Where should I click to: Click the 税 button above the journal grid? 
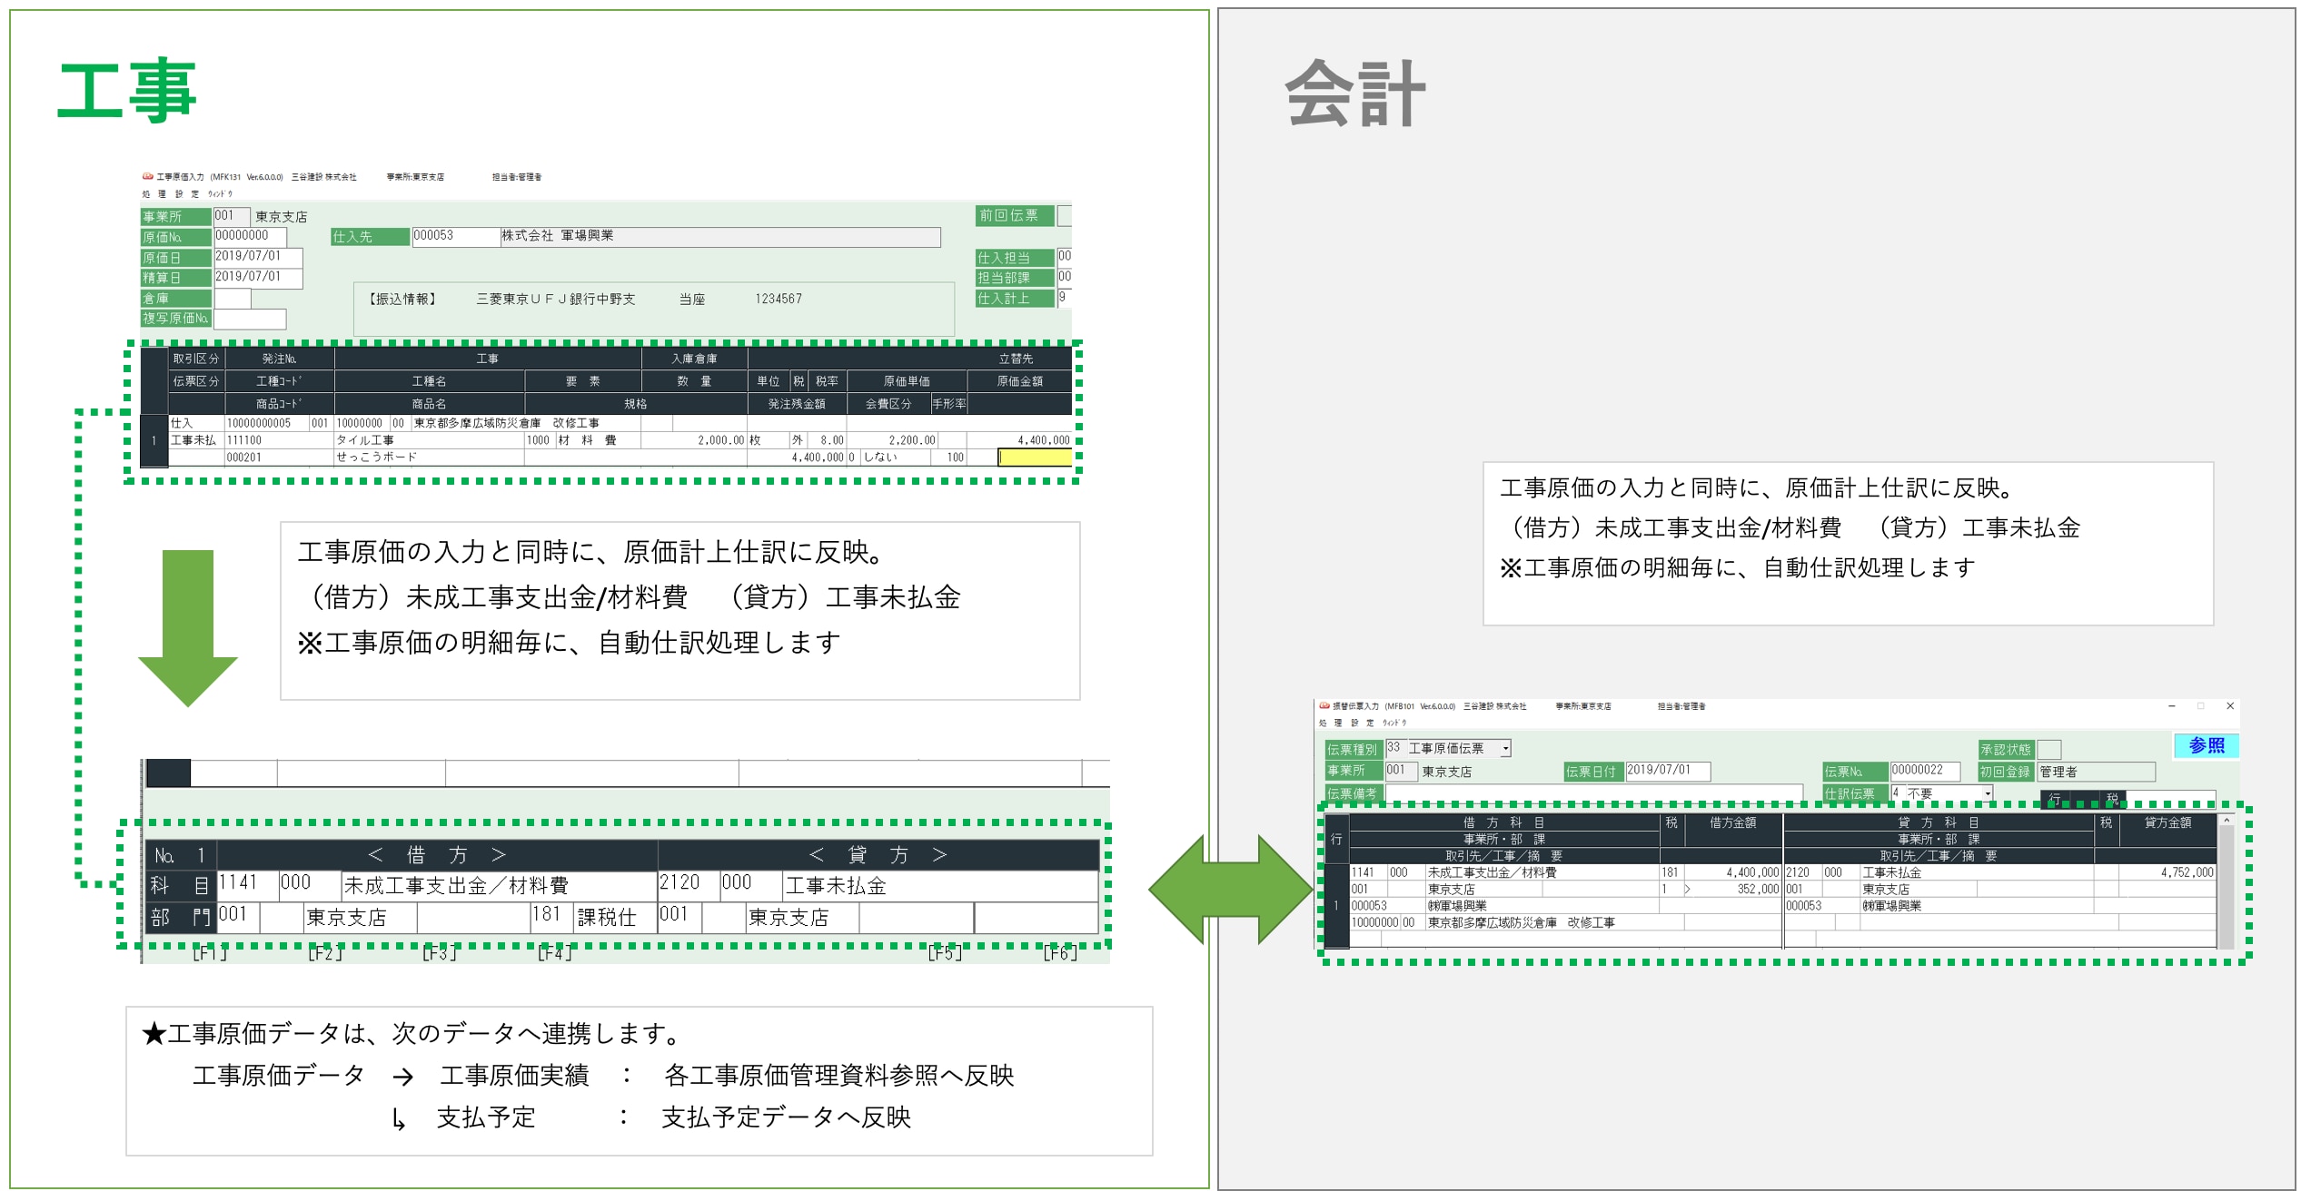pos(2115,799)
